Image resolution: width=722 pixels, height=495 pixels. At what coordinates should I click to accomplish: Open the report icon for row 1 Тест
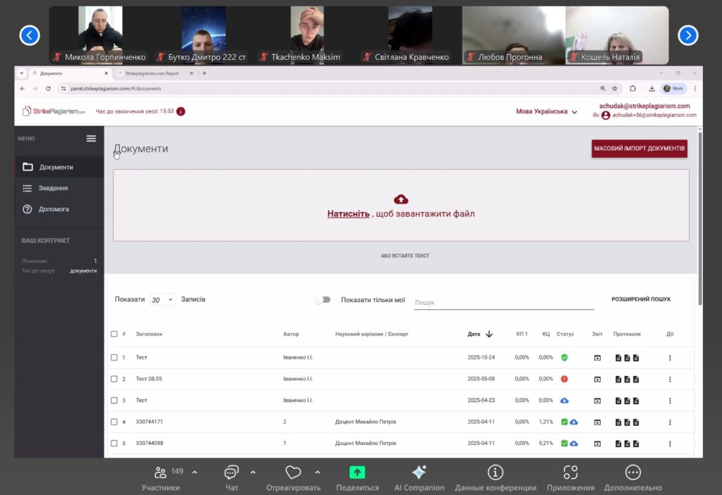tap(597, 358)
